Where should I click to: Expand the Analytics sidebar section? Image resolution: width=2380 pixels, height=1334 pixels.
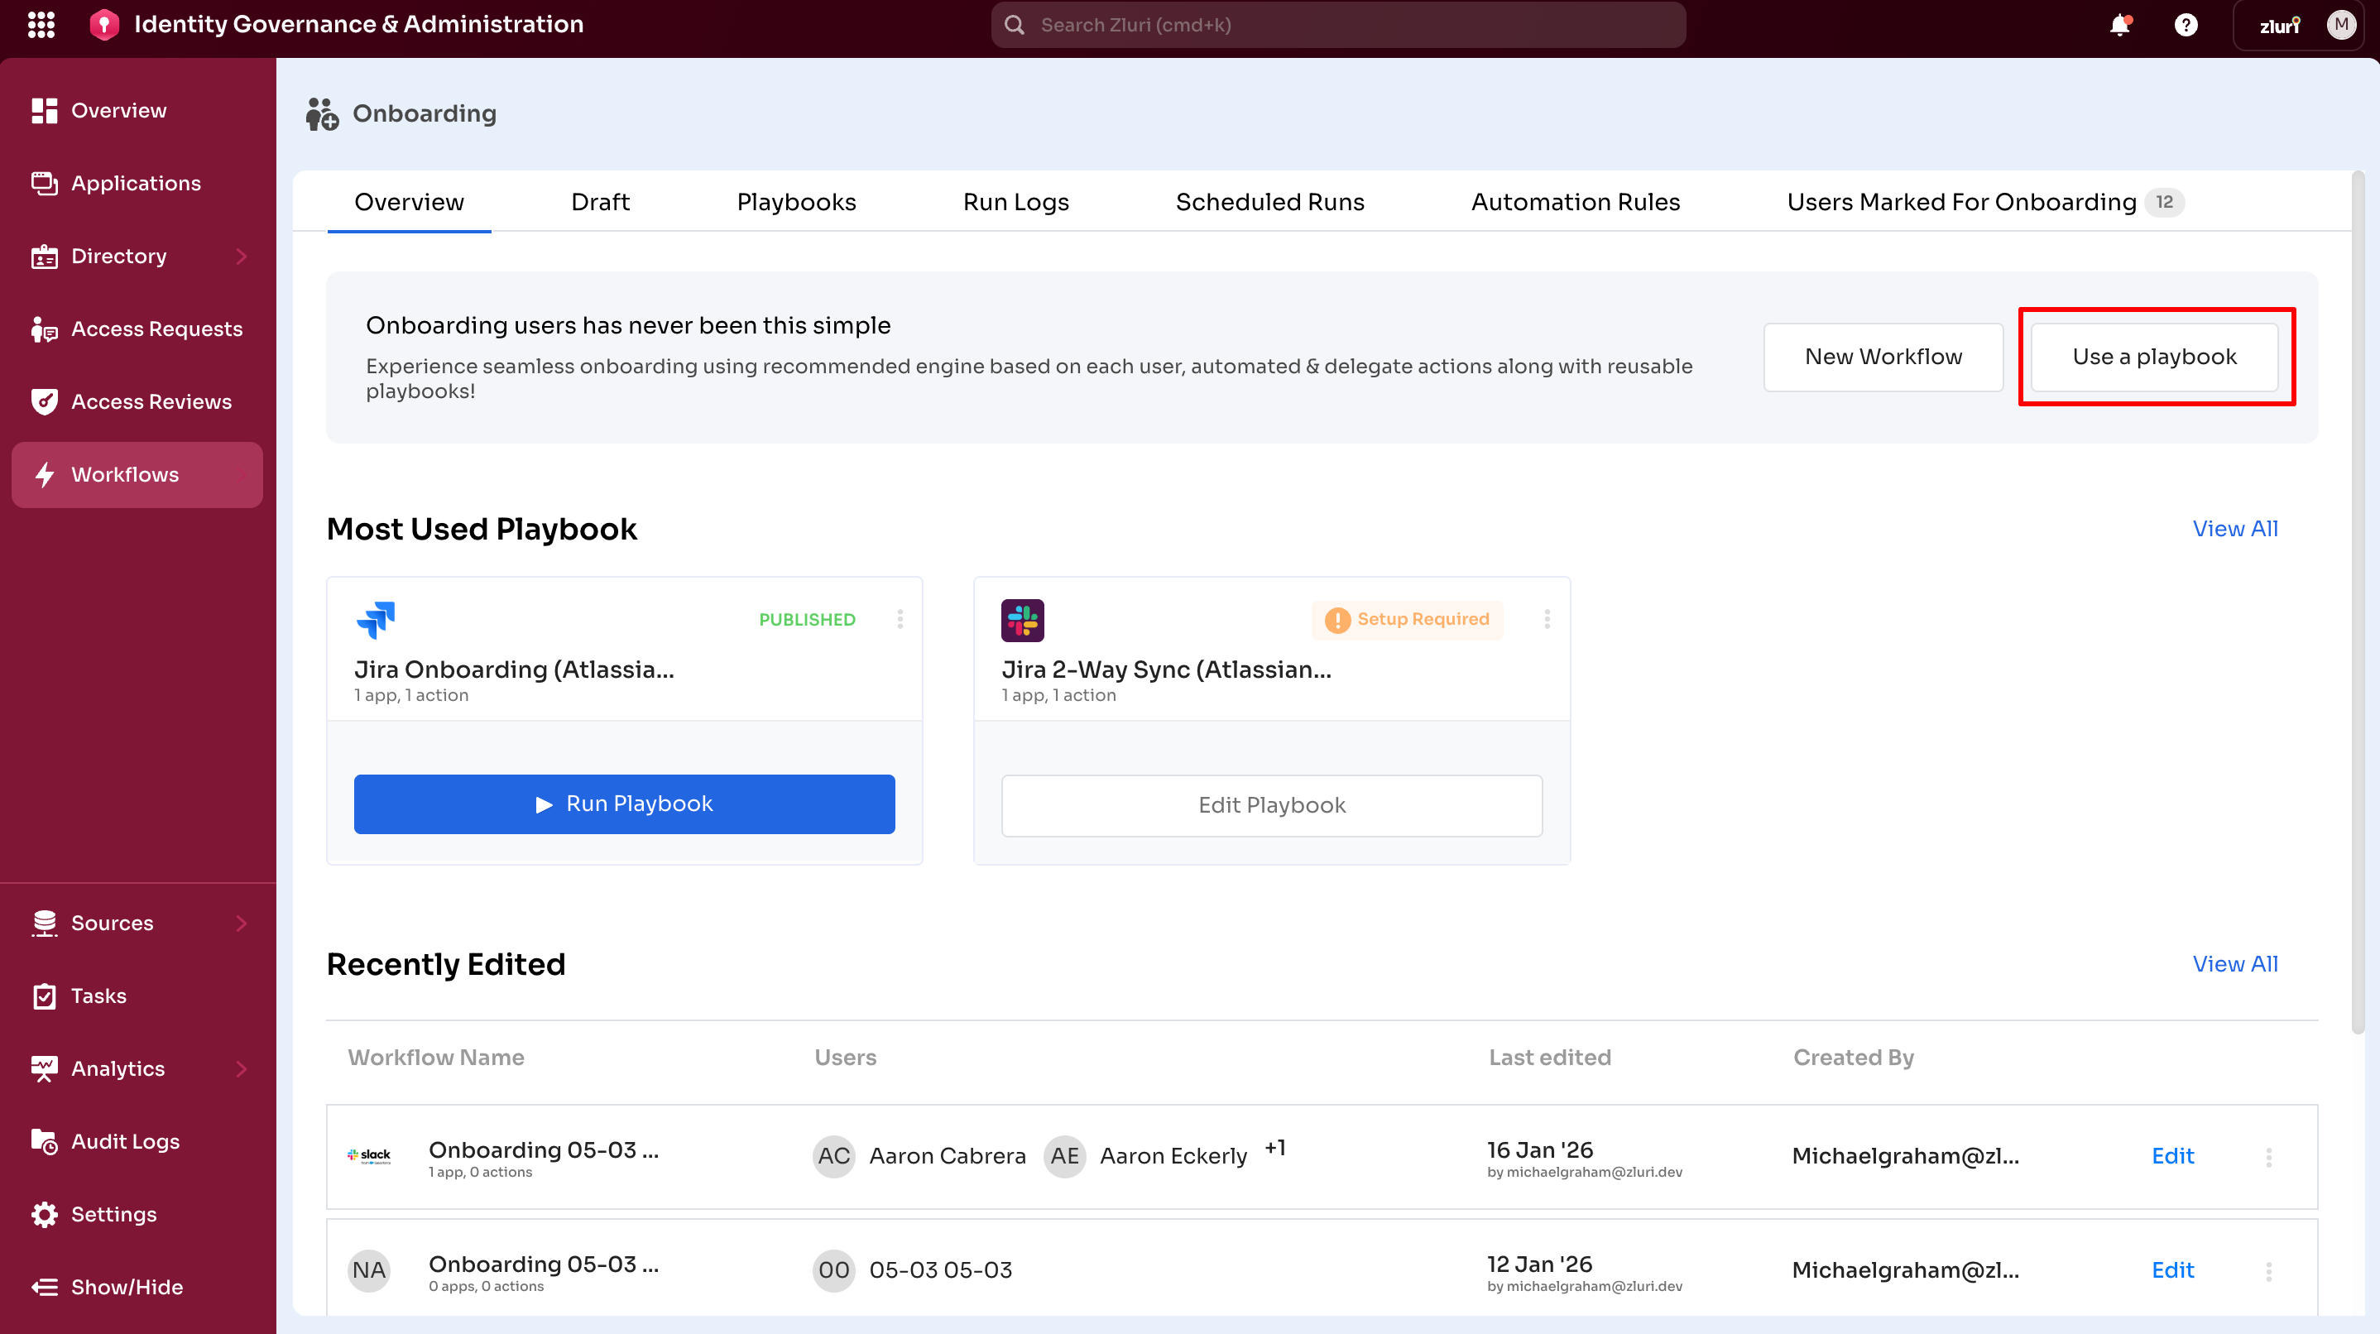click(241, 1069)
